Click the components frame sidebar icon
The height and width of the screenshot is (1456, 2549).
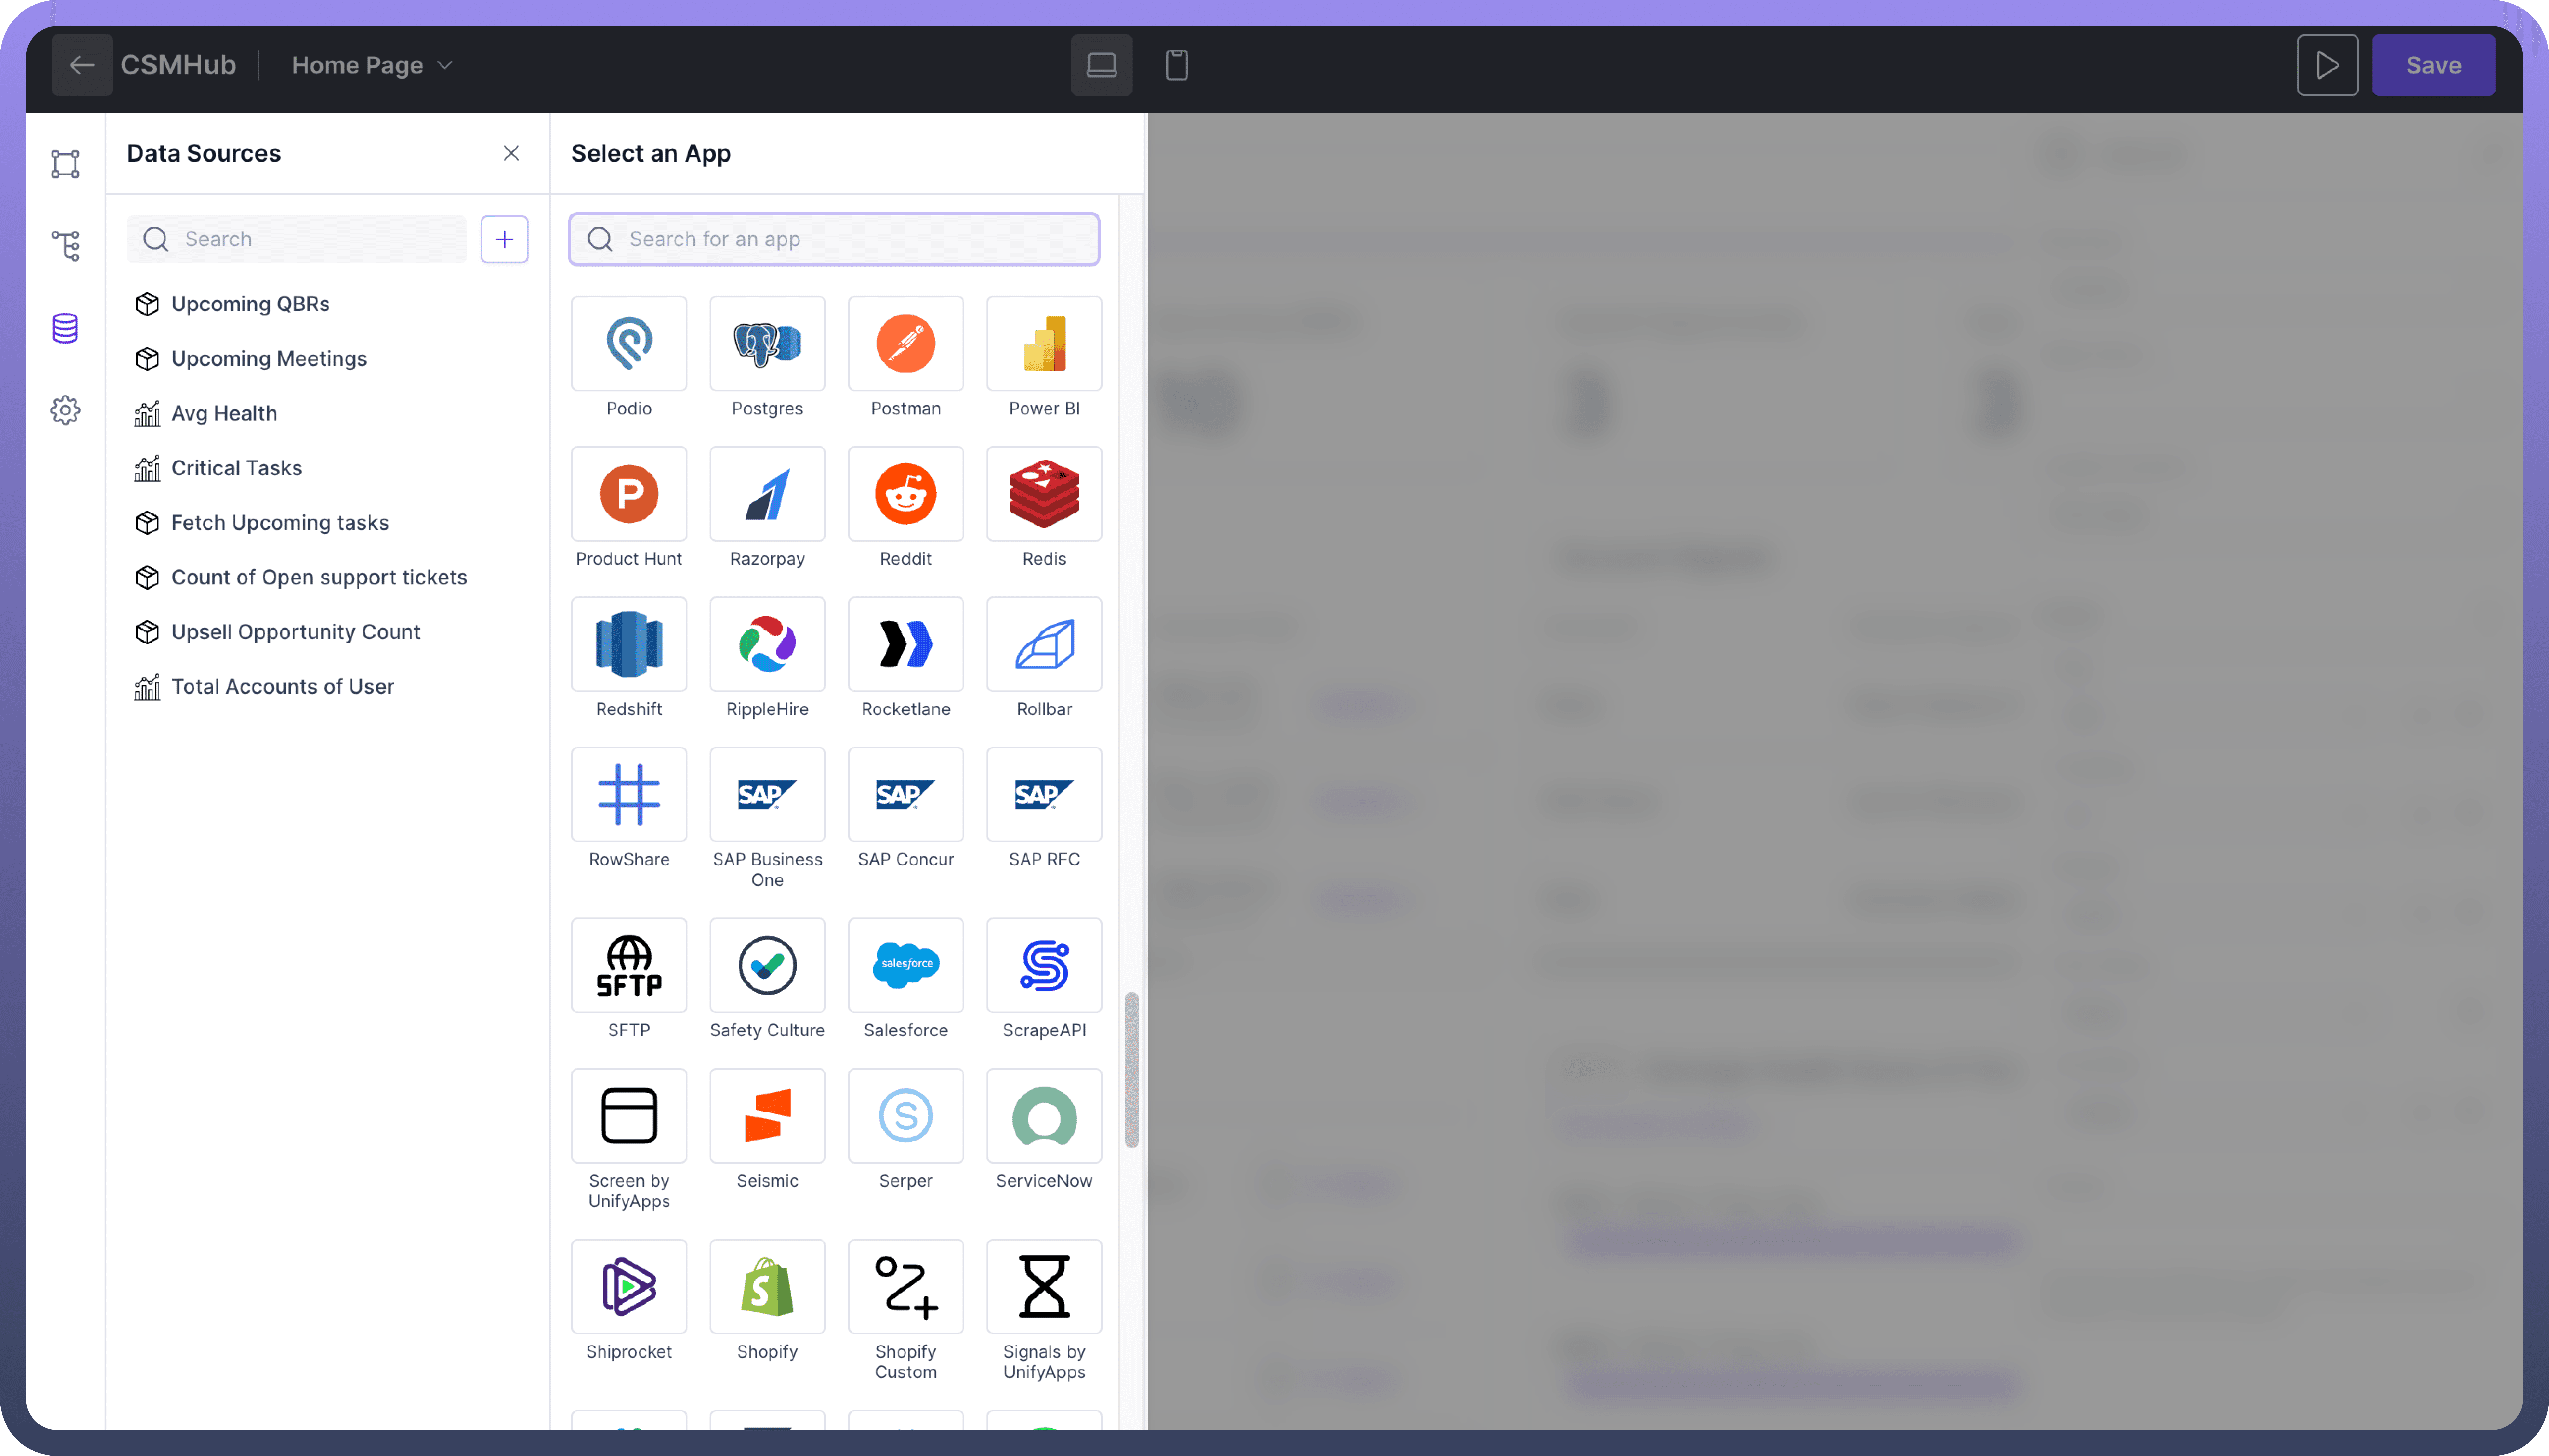(x=65, y=164)
